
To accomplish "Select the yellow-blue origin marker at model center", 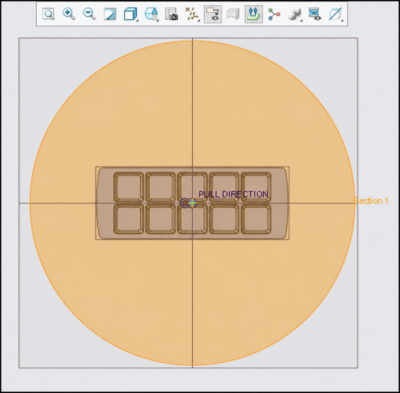I will pos(192,203).
